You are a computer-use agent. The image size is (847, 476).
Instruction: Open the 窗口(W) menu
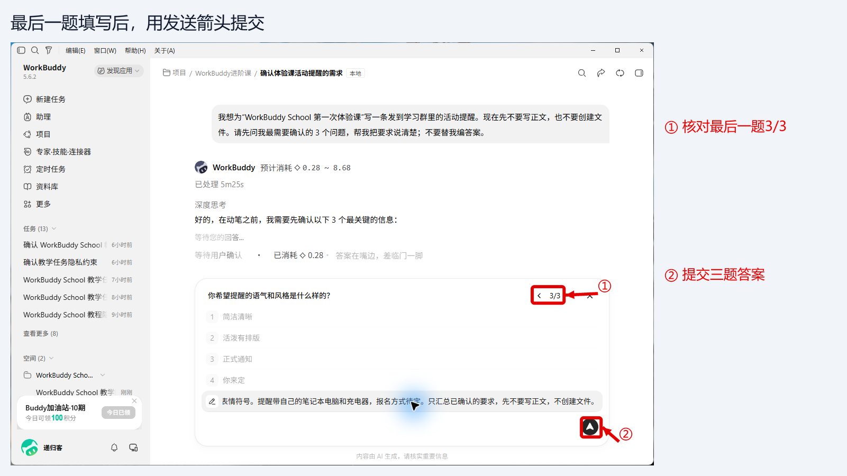pyautogui.click(x=105, y=51)
